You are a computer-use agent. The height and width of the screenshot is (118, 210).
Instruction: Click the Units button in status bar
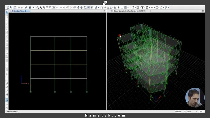coord(201,111)
